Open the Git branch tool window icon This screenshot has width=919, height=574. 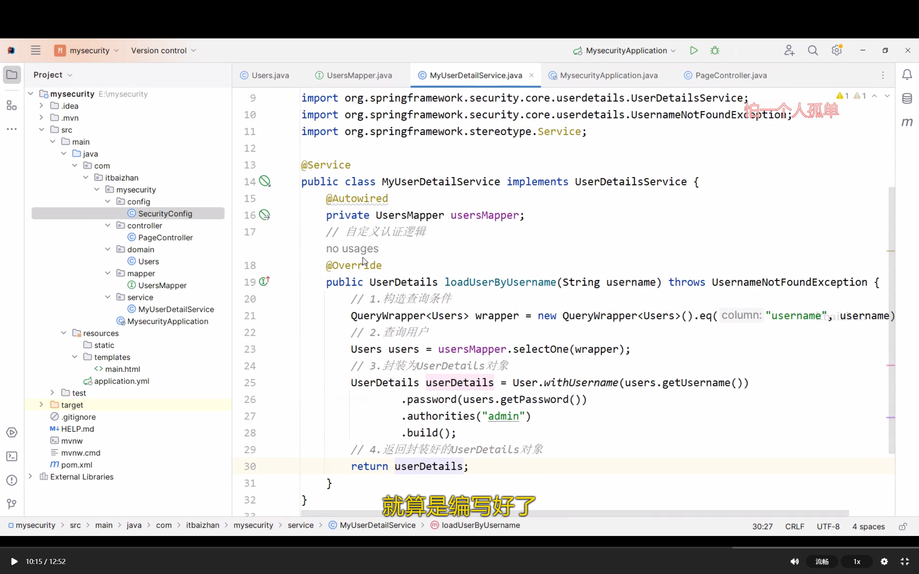pos(12,504)
